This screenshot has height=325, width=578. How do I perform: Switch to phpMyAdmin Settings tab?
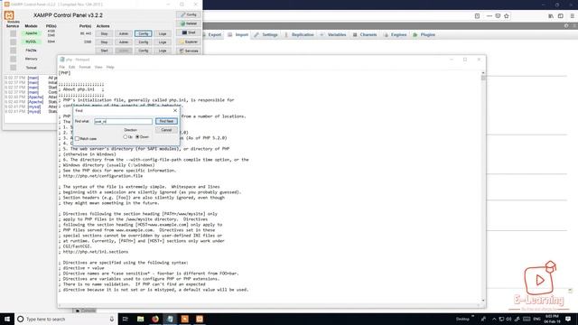tap(266, 34)
